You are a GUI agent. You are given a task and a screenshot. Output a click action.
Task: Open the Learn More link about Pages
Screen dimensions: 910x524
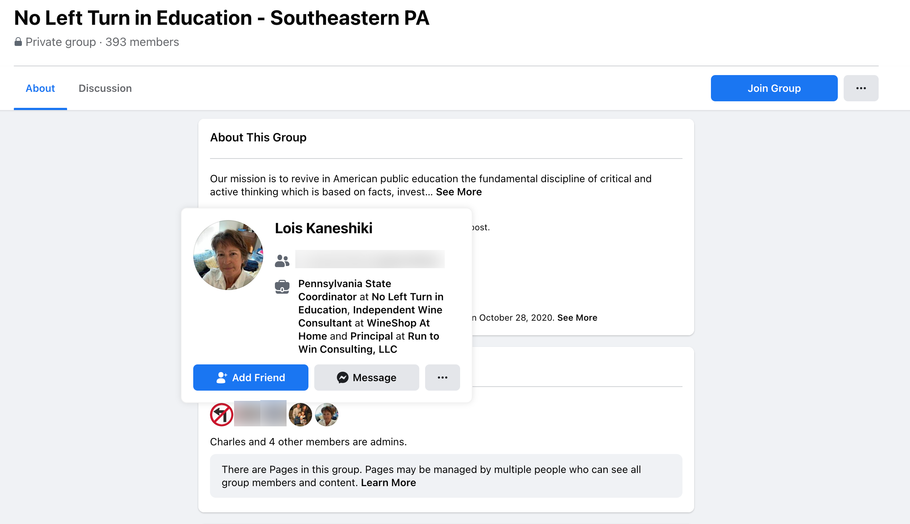coord(388,482)
